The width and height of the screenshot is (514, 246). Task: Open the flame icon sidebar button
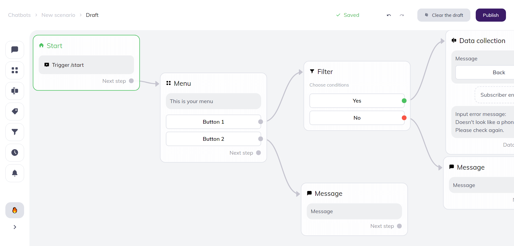pyautogui.click(x=15, y=210)
